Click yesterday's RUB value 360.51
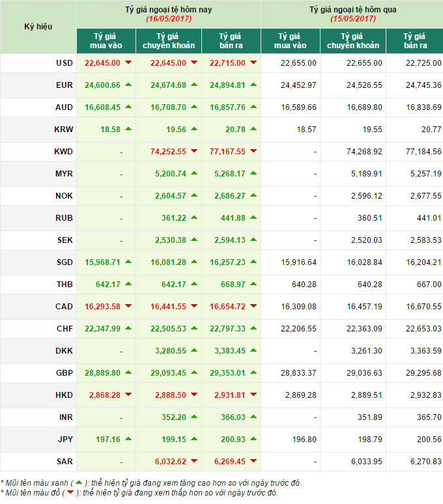443x504 pixels. 370,218
